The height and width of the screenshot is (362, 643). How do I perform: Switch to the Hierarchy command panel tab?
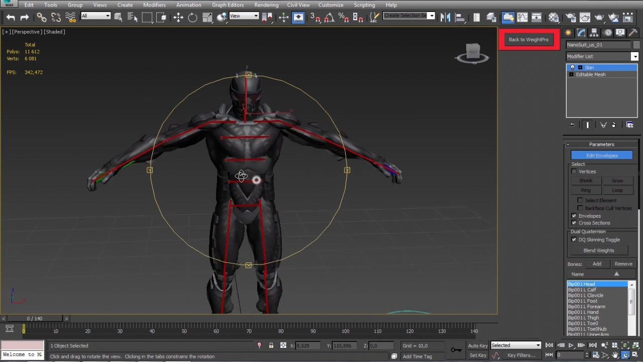[x=594, y=33]
